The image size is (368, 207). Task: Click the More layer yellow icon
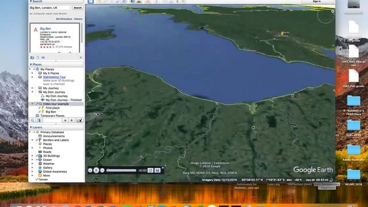40,175
